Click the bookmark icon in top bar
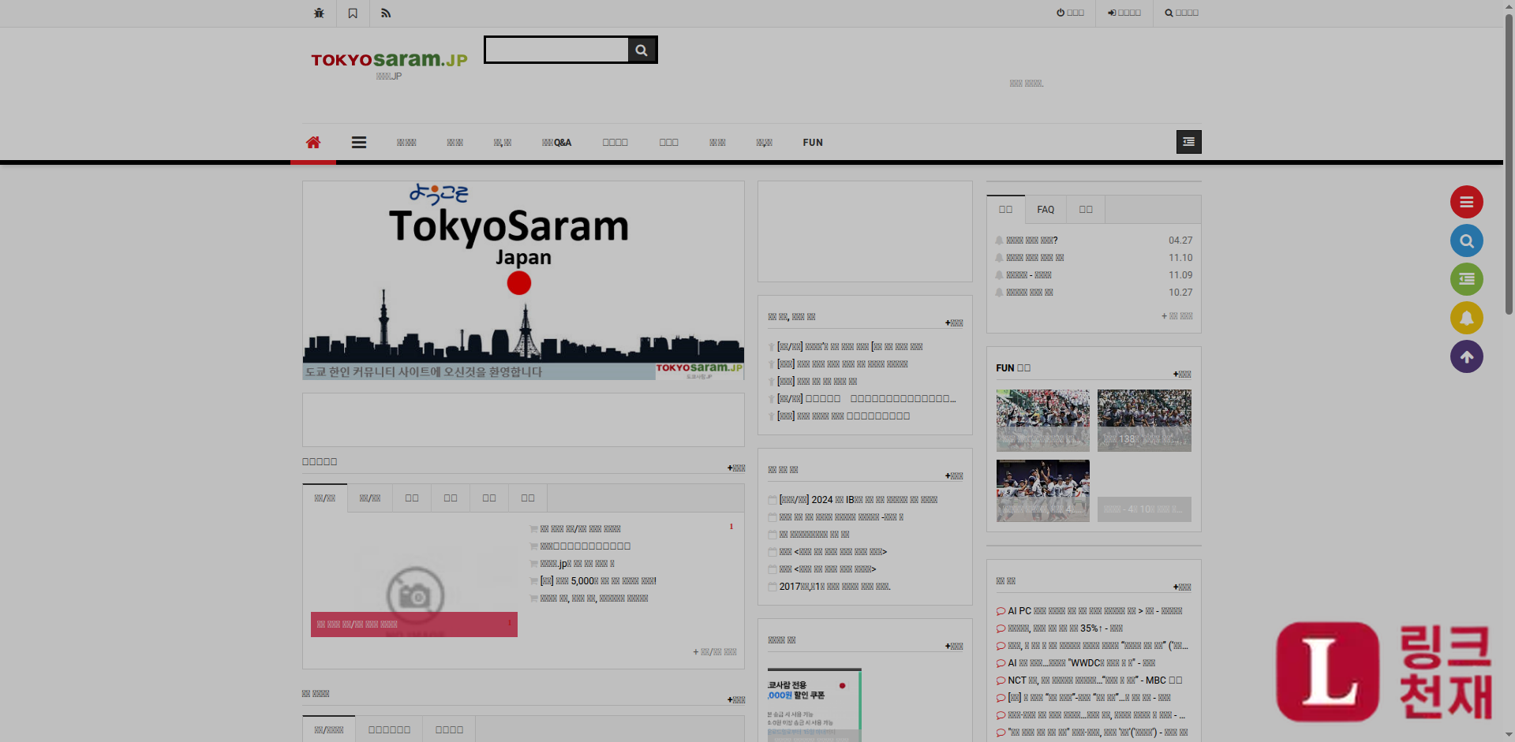 tap(353, 13)
